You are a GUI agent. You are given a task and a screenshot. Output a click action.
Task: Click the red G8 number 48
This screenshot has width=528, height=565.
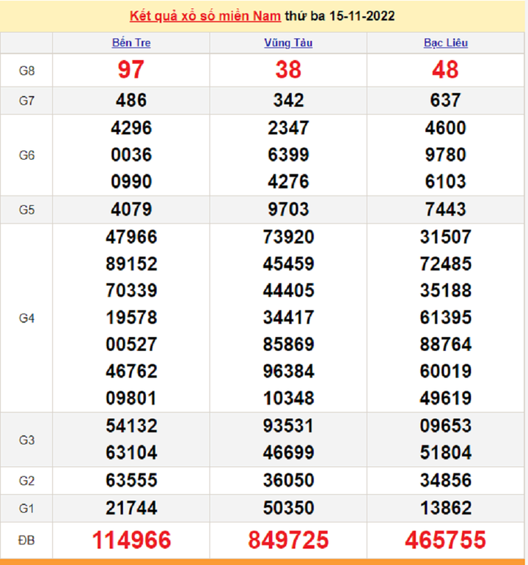click(445, 70)
